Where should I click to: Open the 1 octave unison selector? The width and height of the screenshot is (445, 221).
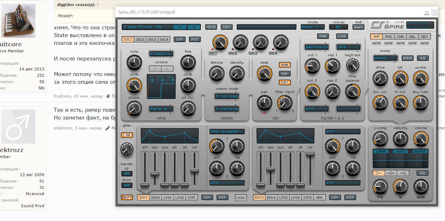click(227, 109)
